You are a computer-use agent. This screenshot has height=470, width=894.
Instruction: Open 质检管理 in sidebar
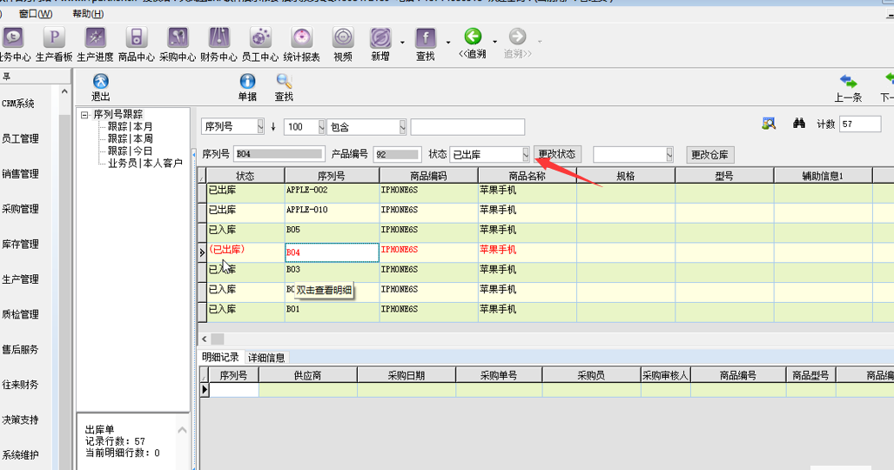20,313
